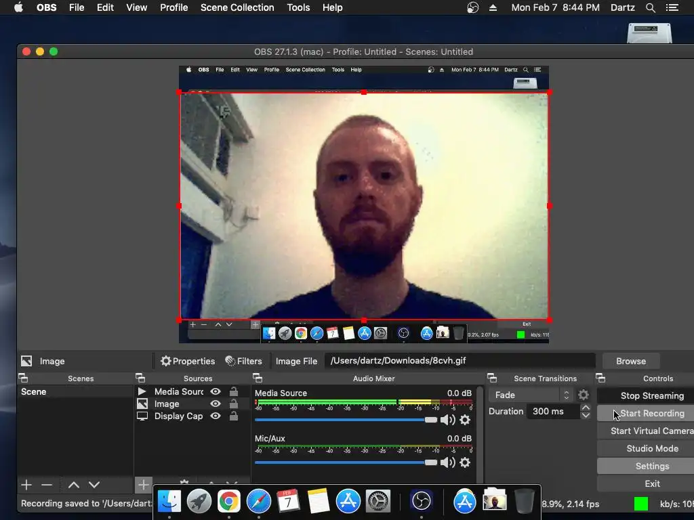Open Finder from the Dock
The width and height of the screenshot is (694, 520).
click(169, 501)
